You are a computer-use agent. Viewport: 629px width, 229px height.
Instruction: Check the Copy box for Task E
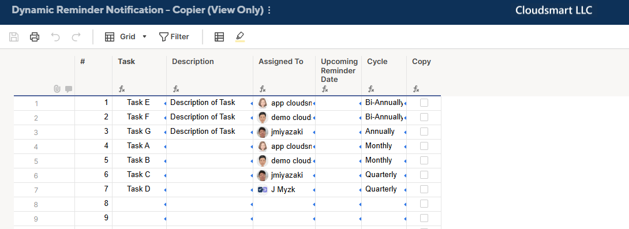coord(424,103)
